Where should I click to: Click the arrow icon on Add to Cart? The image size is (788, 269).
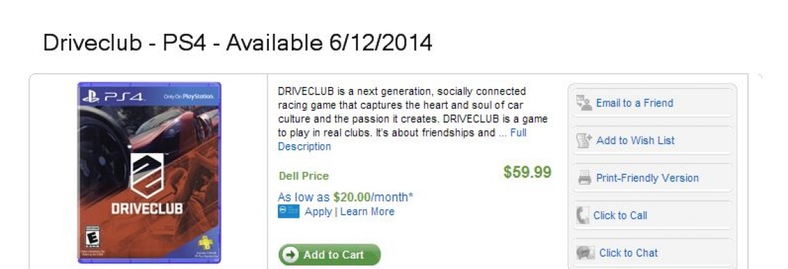click(x=290, y=255)
